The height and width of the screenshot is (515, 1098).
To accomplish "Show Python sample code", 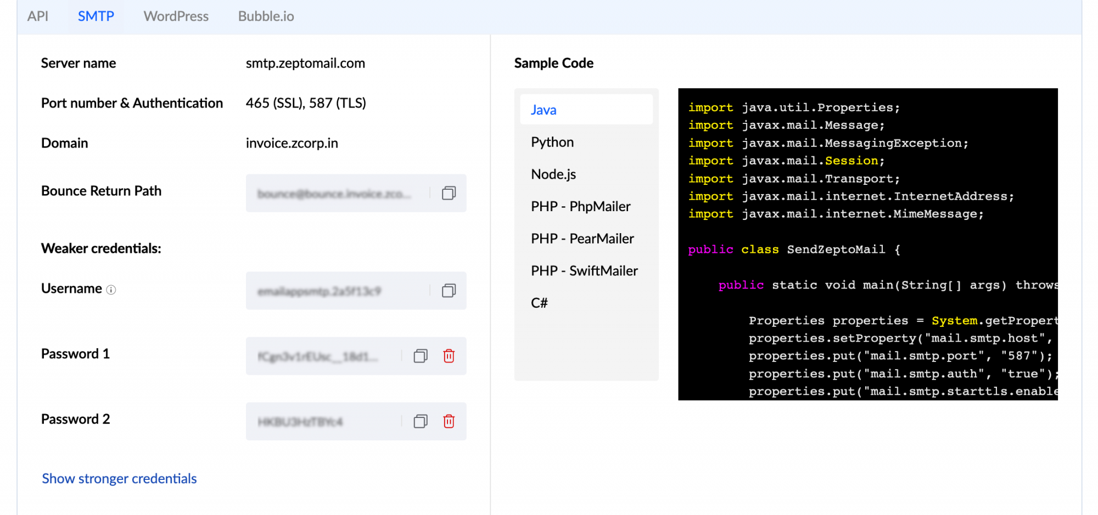I will (552, 142).
